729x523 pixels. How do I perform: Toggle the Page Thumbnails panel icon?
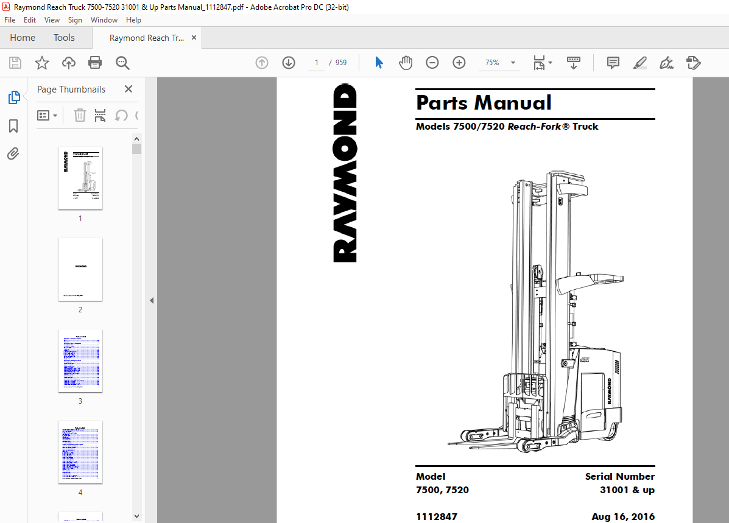[x=13, y=97]
